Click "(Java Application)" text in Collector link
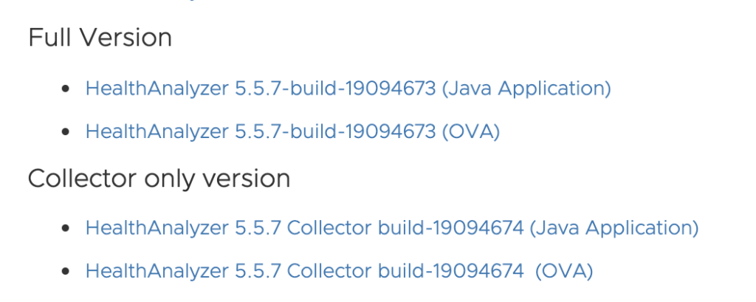 point(614,227)
